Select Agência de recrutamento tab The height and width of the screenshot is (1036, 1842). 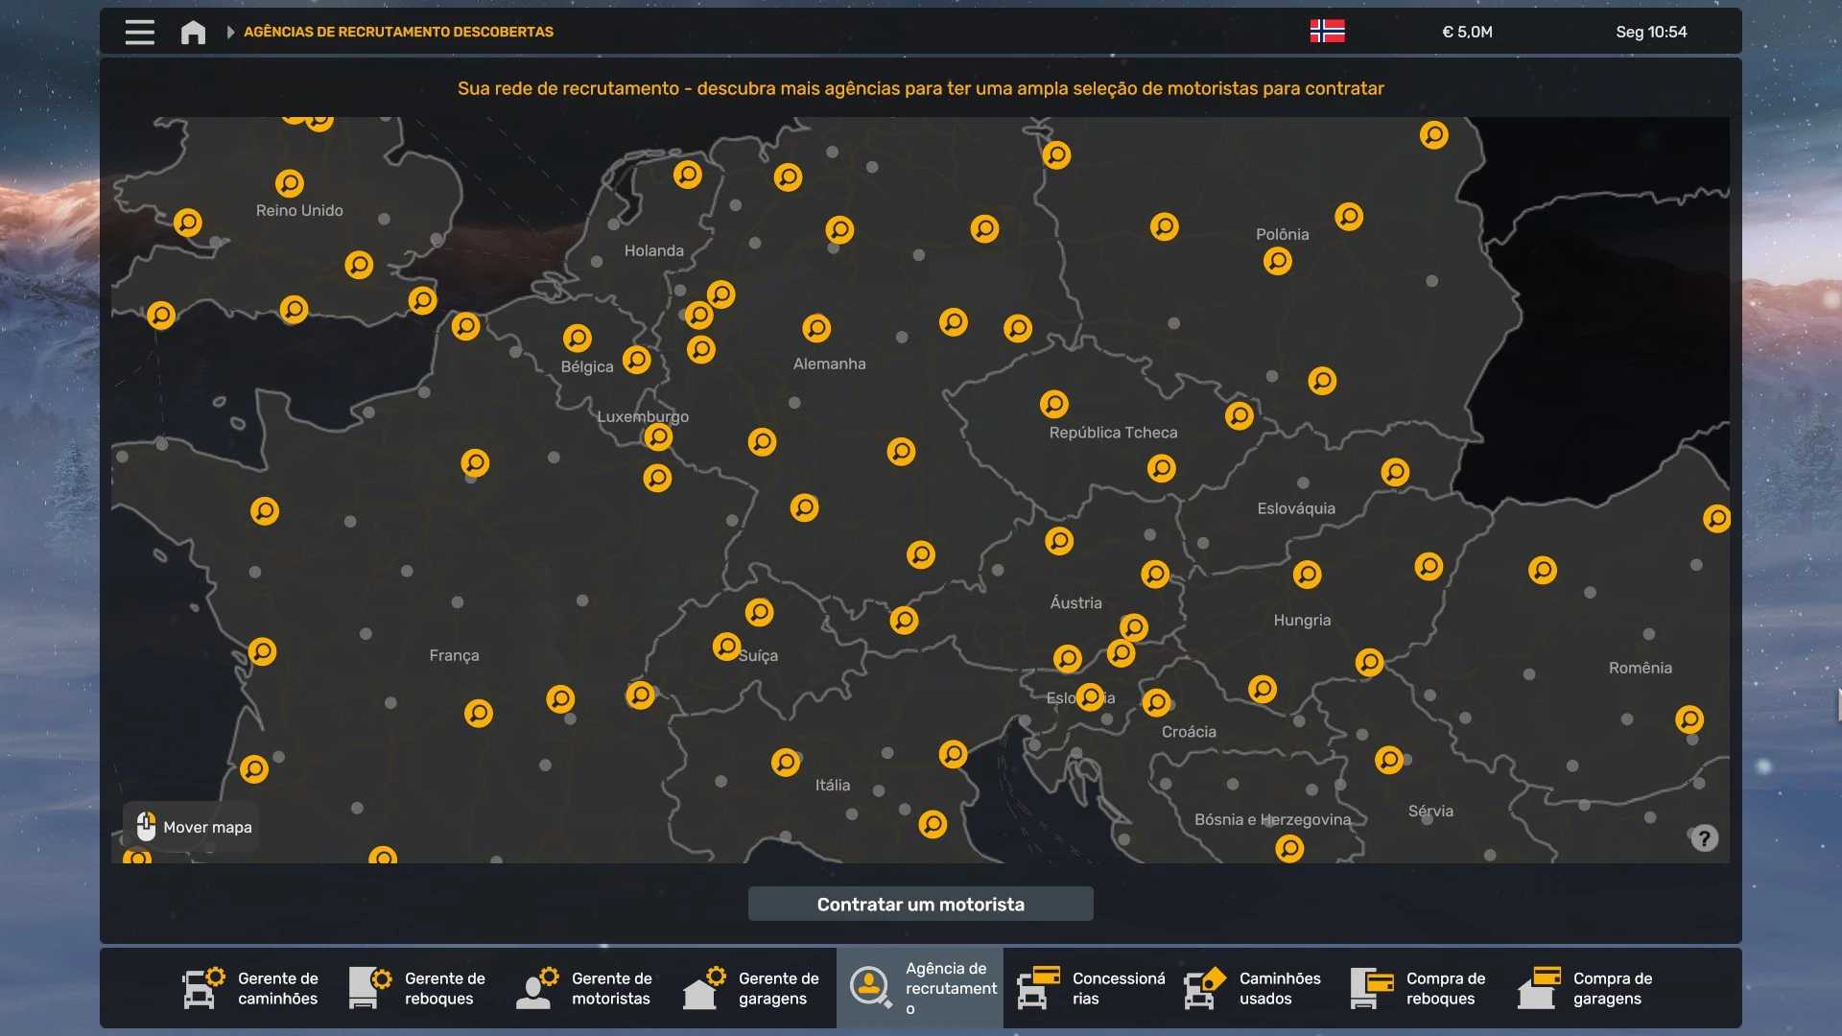(x=919, y=988)
